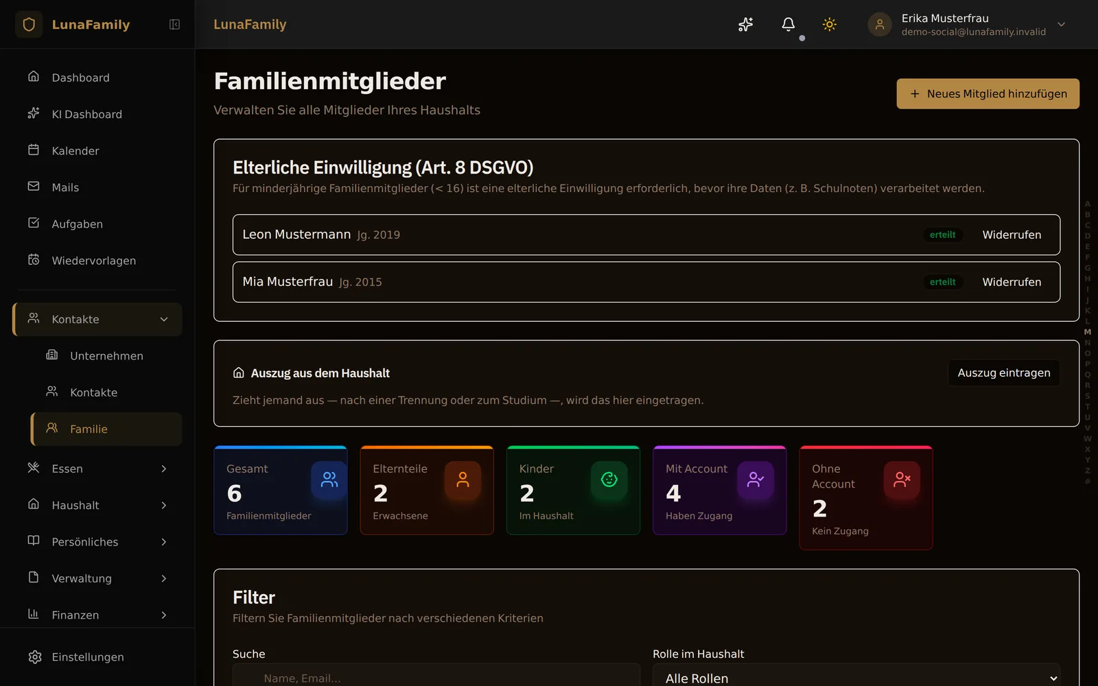Screen dimensions: 1098x686
Task: Open Wiedervorlagen in the sidebar
Action: [97, 261]
